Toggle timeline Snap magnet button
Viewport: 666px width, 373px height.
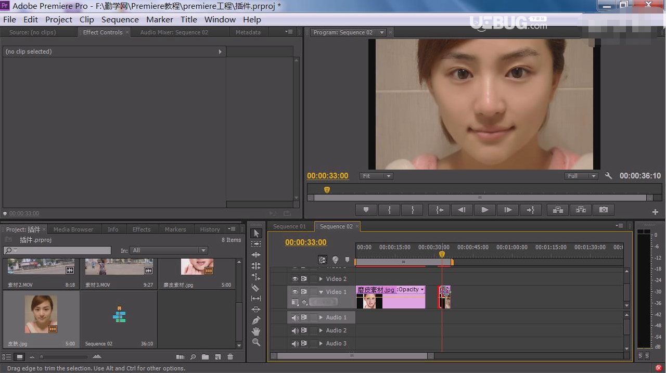pos(323,260)
